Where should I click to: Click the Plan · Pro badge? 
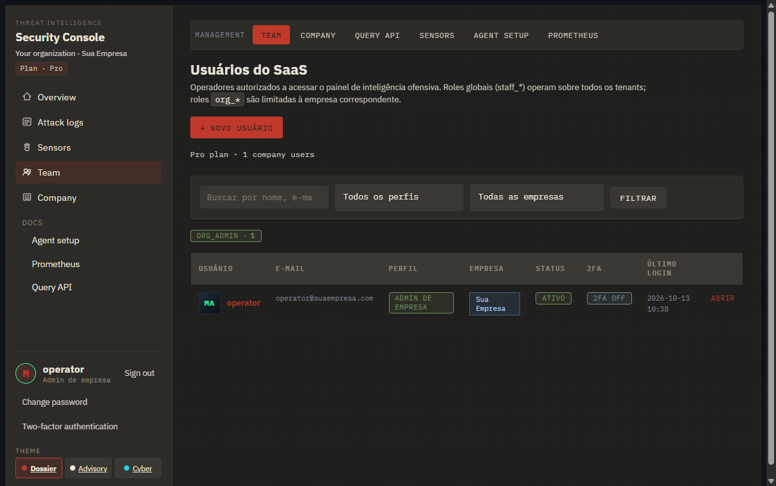pyautogui.click(x=42, y=68)
